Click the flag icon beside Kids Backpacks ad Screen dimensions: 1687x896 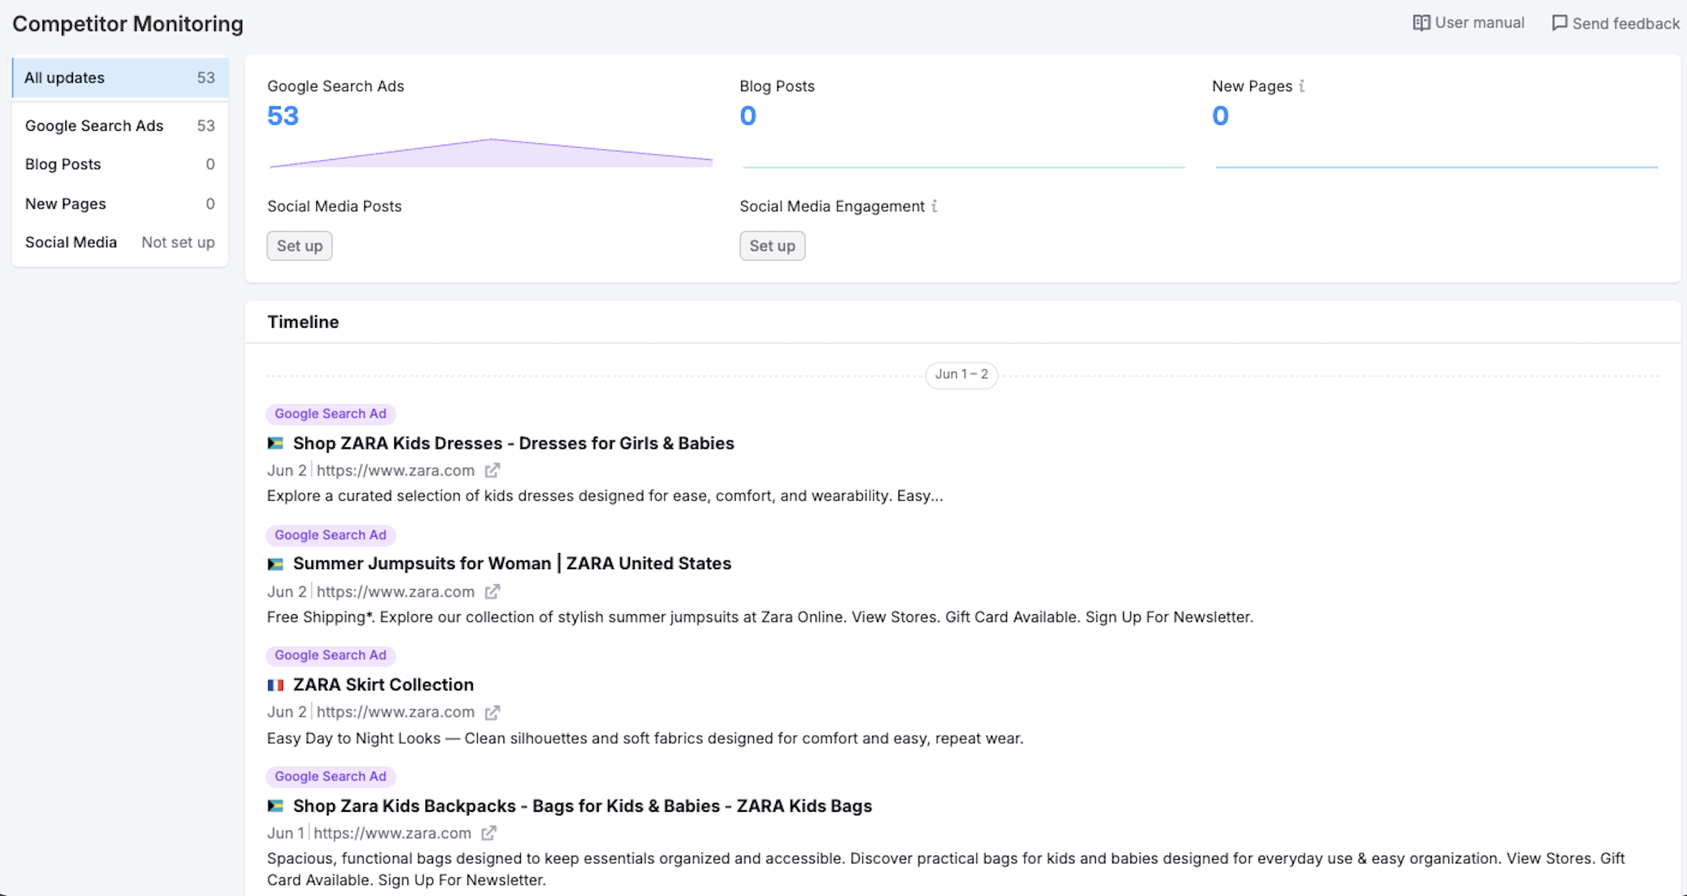point(275,806)
